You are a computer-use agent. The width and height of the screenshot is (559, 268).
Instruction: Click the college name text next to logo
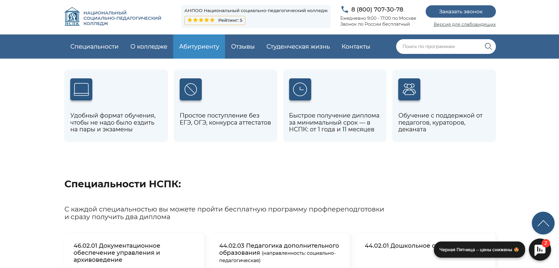coord(122,18)
